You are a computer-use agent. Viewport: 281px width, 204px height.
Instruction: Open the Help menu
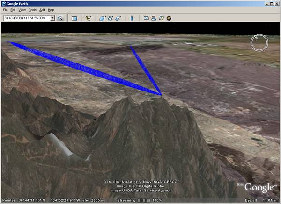click(x=51, y=10)
